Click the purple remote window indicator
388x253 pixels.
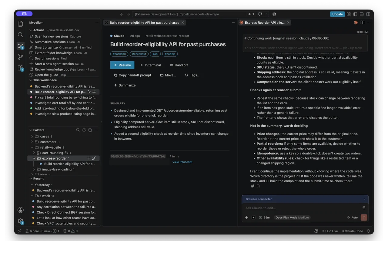(24, 14)
